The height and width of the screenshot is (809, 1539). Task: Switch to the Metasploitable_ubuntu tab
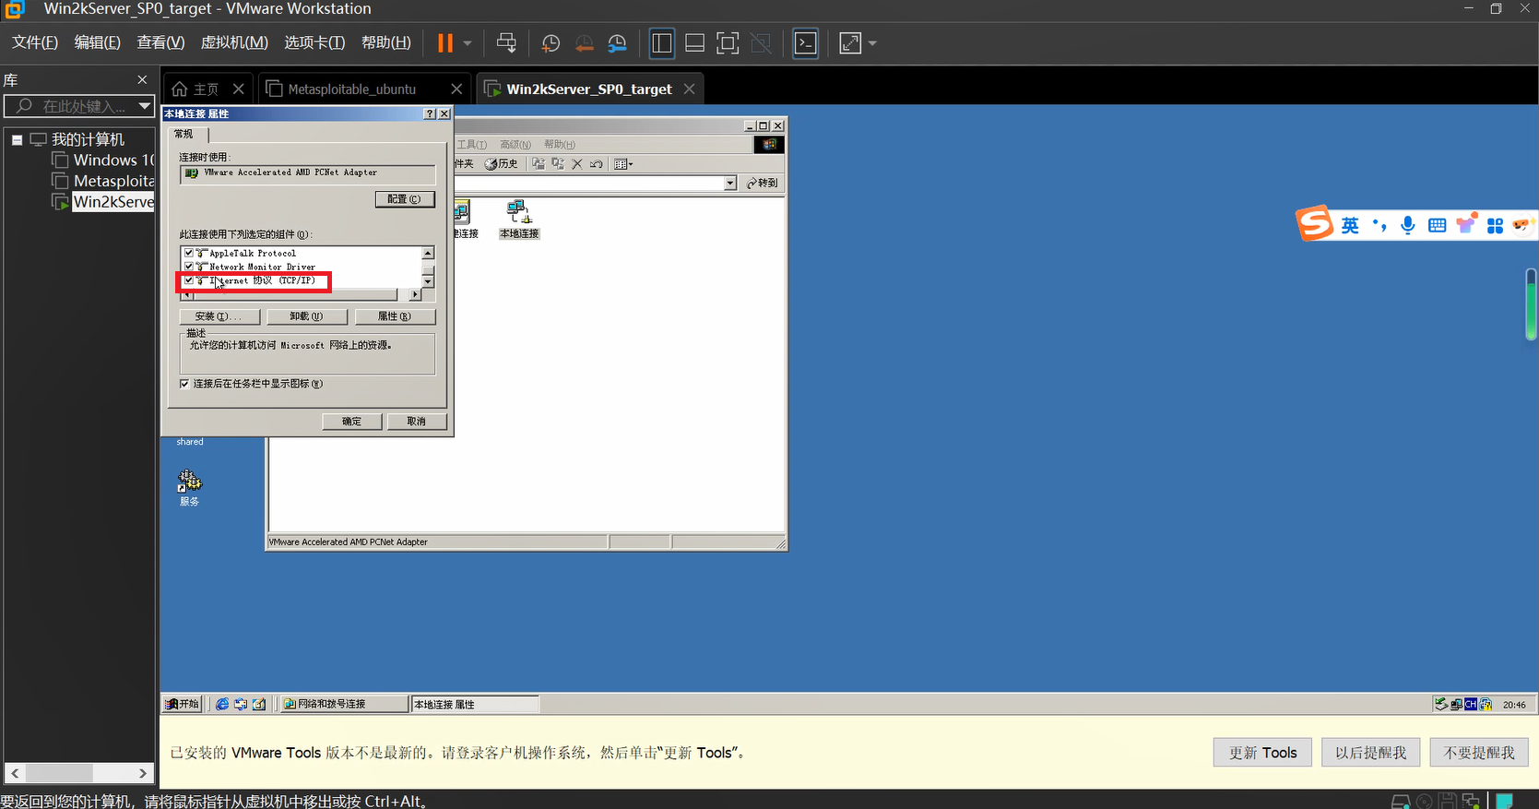point(351,89)
